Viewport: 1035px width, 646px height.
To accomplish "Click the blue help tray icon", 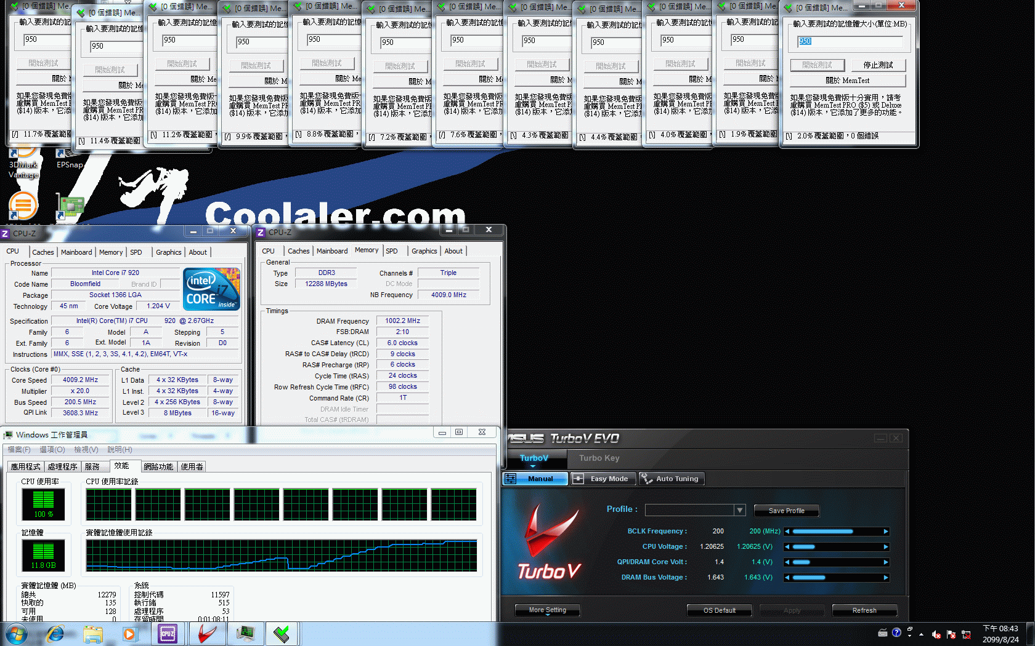I will [896, 632].
